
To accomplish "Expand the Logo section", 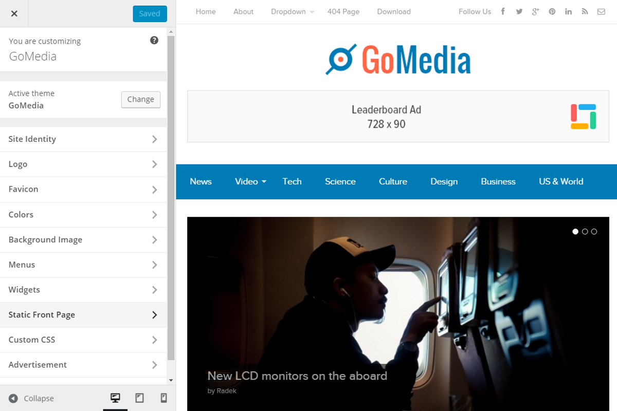I will [x=83, y=164].
